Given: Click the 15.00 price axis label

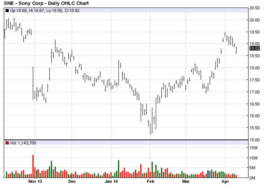Looking at the screenshot, I should coord(255,140).
